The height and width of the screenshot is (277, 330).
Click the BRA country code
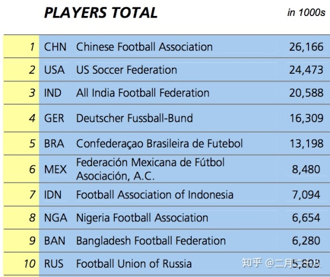coord(54,144)
